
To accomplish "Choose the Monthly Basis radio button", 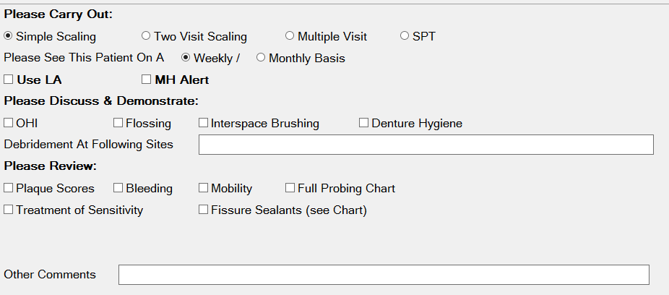I will point(261,58).
